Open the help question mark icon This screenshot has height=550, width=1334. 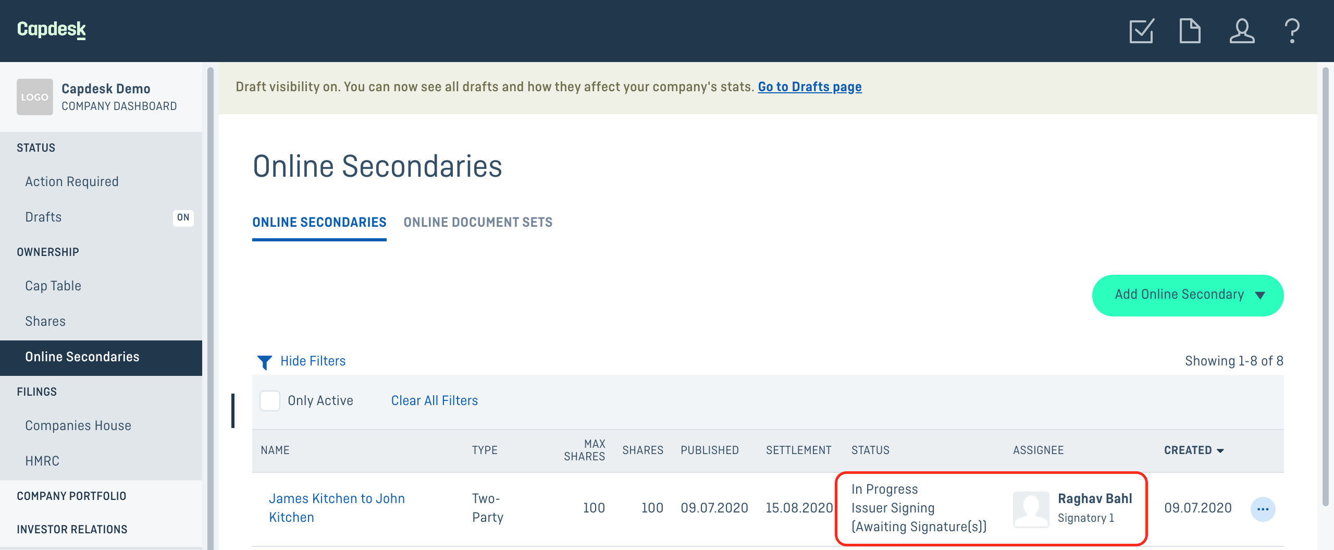(1292, 31)
